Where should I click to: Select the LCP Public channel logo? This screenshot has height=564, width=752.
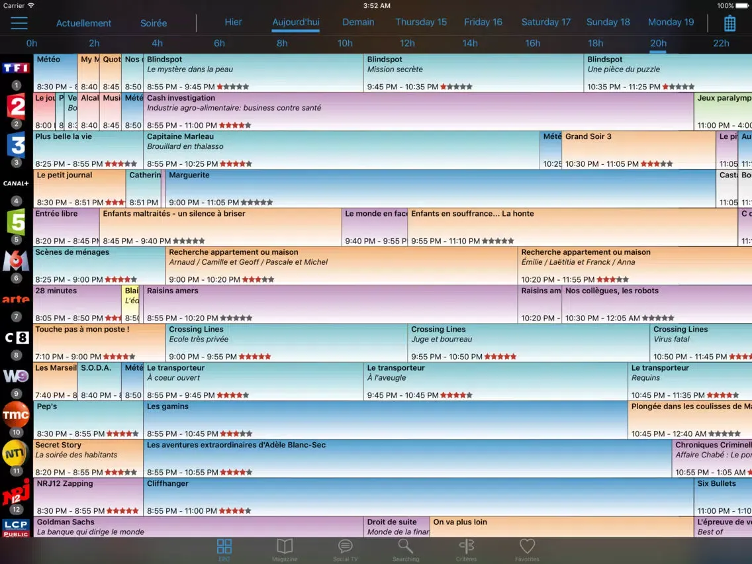pyautogui.click(x=17, y=528)
